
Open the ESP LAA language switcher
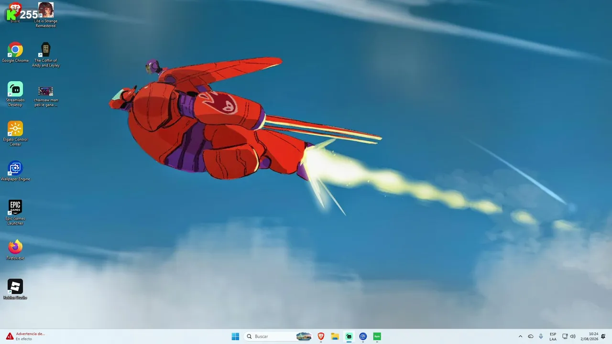(553, 336)
